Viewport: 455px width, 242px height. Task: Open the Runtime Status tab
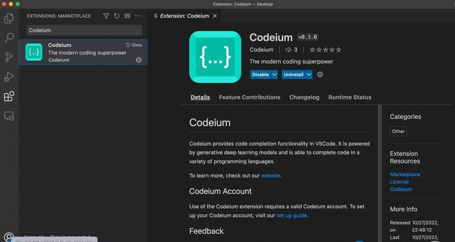[x=350, y=97]
